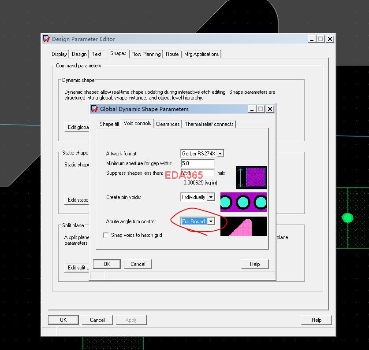Image resolution: width=369 pixels, height=350 pixels.
Task: Click the pin voids preview image
Action: coord(243,202)
